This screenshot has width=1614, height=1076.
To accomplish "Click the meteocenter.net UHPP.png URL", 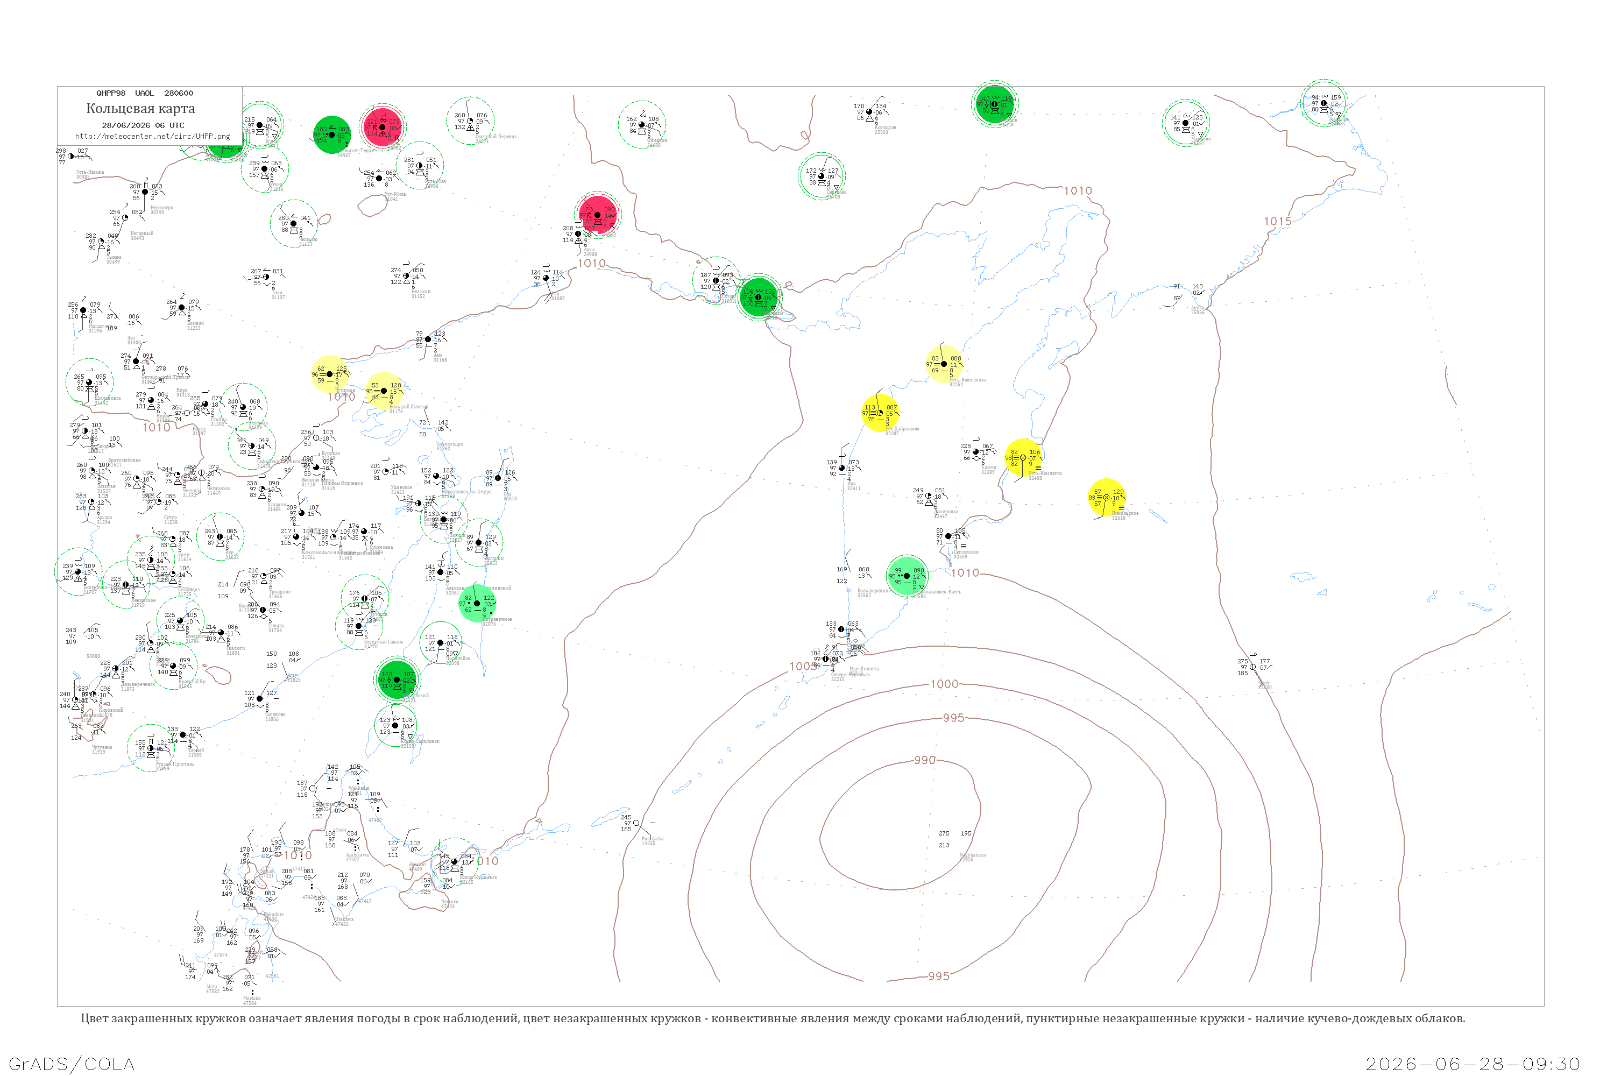I will (x=152, y=136).
